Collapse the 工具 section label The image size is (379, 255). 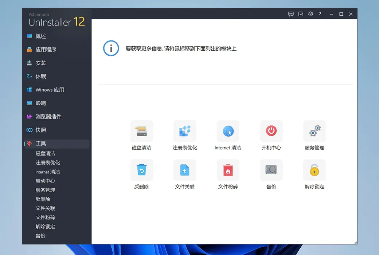click(40, 143)
